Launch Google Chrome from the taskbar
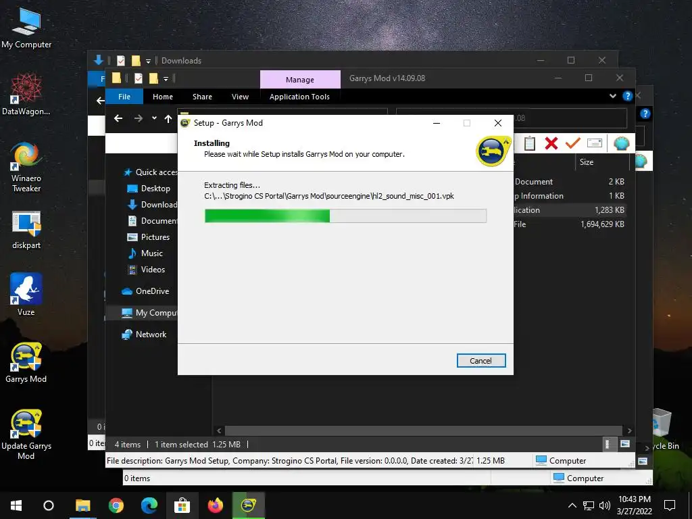Viewport: 692px width, 519px height. pyautogui.click(x=116, y=505)
